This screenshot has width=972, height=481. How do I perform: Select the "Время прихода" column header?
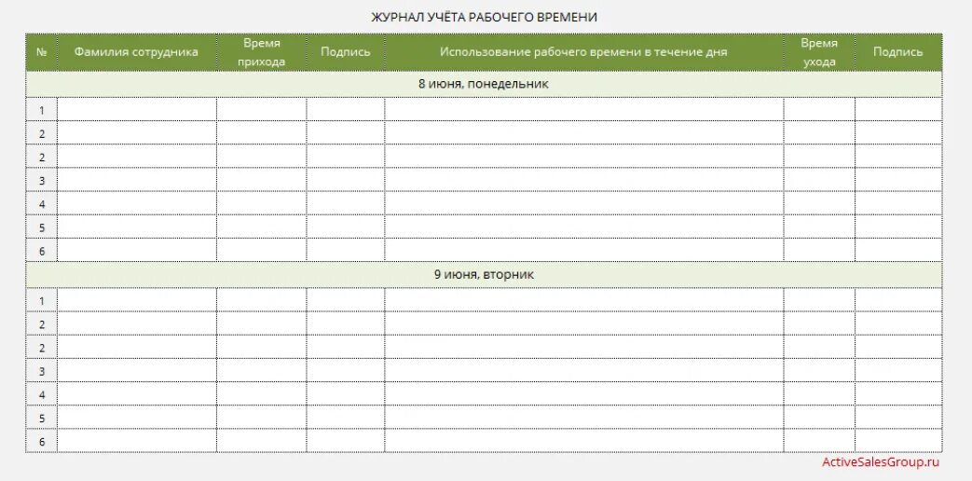pyautogui.click(x=262, y=52)
